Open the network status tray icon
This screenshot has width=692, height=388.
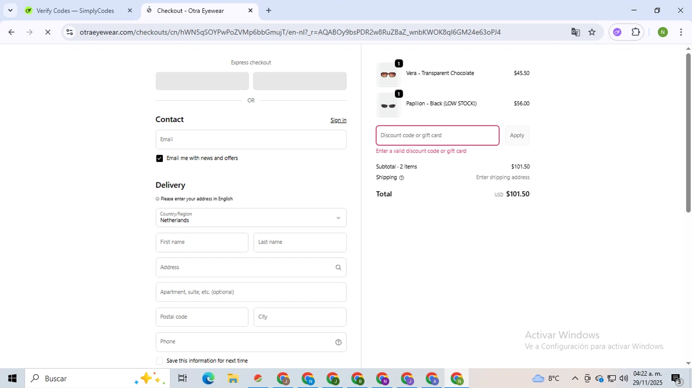pos(612,378)
